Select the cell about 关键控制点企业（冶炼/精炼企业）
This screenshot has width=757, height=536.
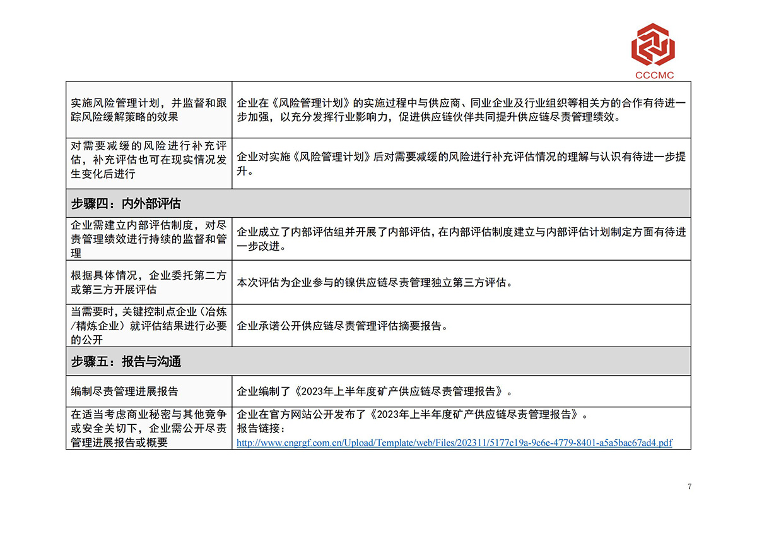149,326
